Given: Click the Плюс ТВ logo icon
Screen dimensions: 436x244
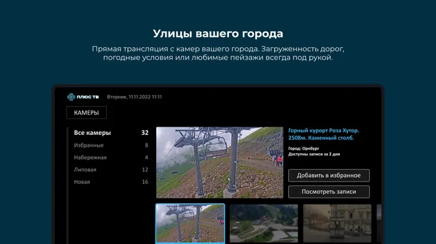Looking at the screenshot, I should [x=71, y=97].
